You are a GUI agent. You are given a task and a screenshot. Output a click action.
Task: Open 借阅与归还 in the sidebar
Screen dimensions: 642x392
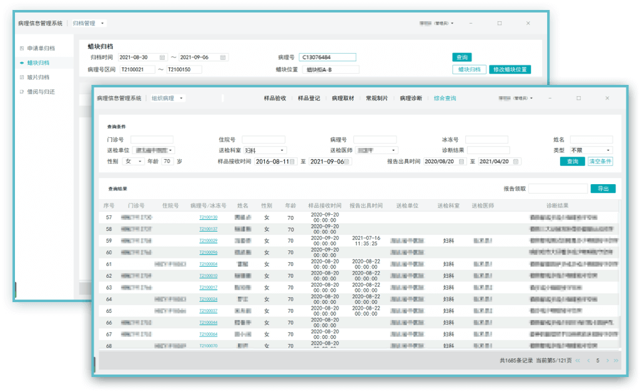[x=41, y=92]
